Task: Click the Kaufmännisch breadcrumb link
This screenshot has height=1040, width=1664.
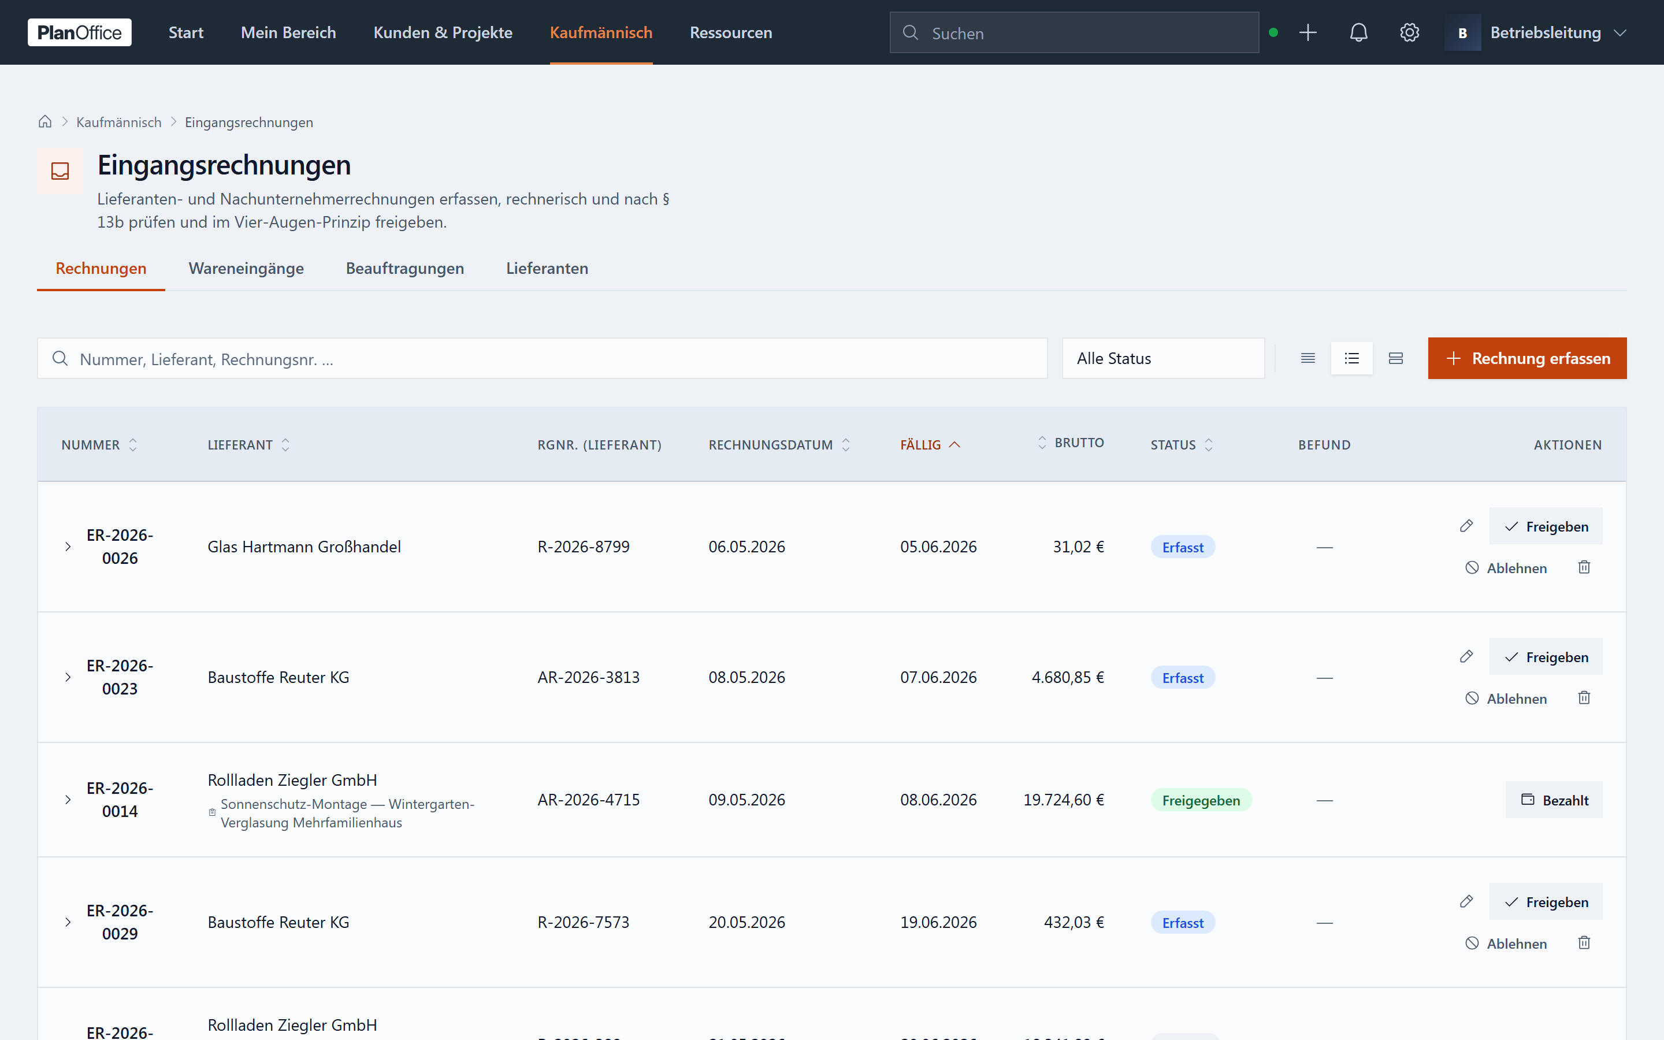Action: (x=119, y=122)
